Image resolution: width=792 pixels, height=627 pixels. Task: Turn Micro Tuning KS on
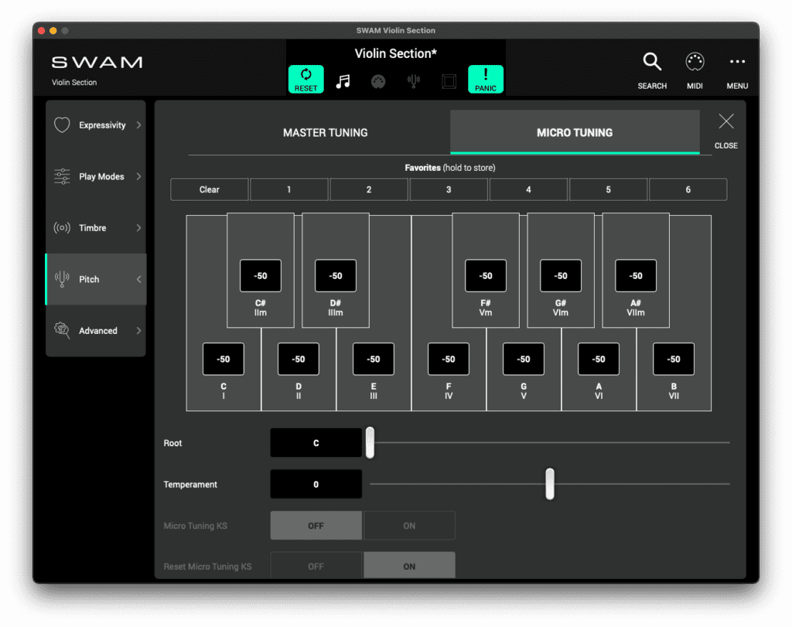point(409,525)
